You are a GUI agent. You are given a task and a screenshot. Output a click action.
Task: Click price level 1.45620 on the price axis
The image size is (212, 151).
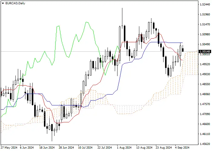point(205,144)
